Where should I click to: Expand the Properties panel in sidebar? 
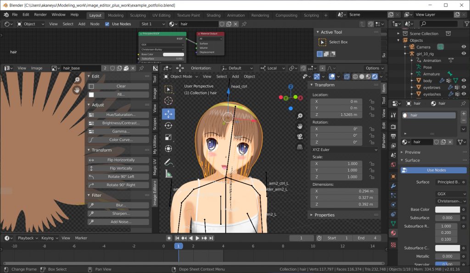coord(325,215)
